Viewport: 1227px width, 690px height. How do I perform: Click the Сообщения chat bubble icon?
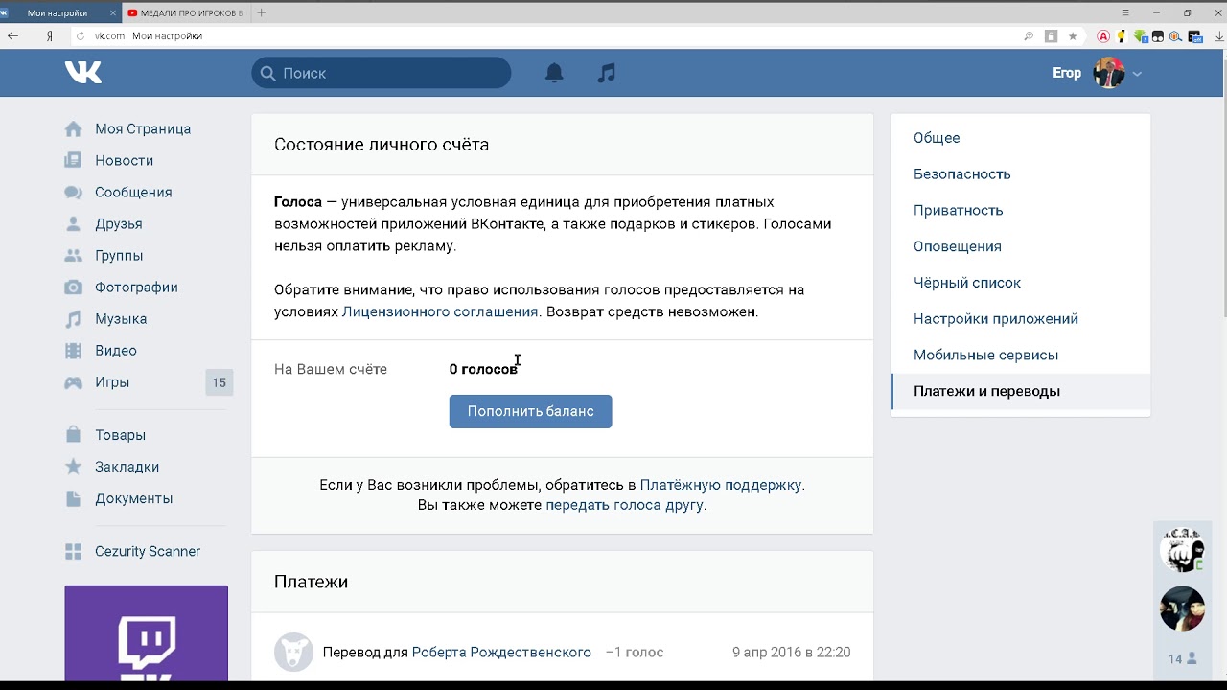coord(73,193)
